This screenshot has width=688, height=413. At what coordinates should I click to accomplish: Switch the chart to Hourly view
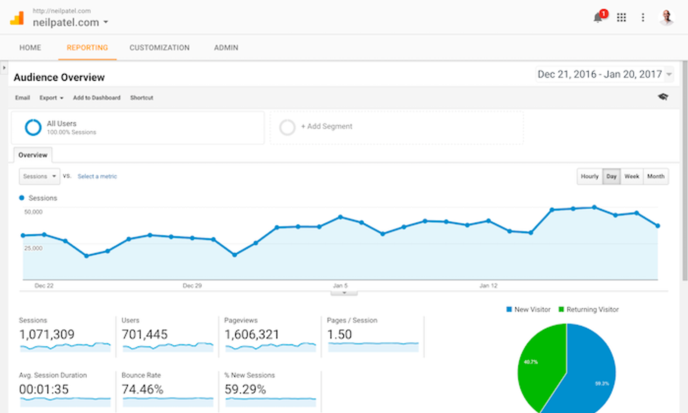pos(590,176)
